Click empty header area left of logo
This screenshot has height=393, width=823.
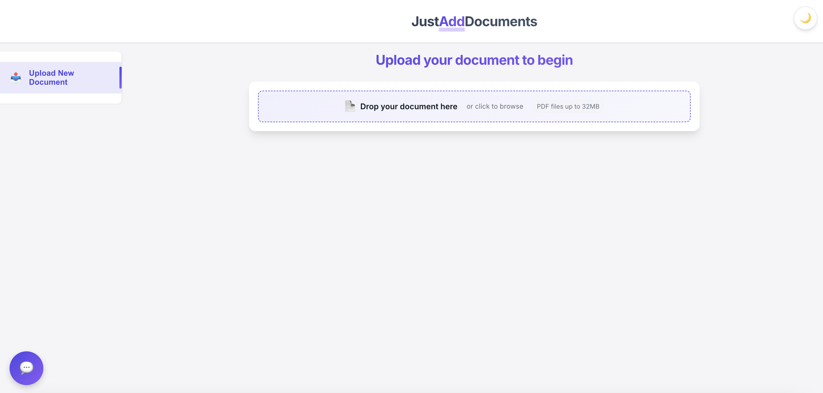204,21
